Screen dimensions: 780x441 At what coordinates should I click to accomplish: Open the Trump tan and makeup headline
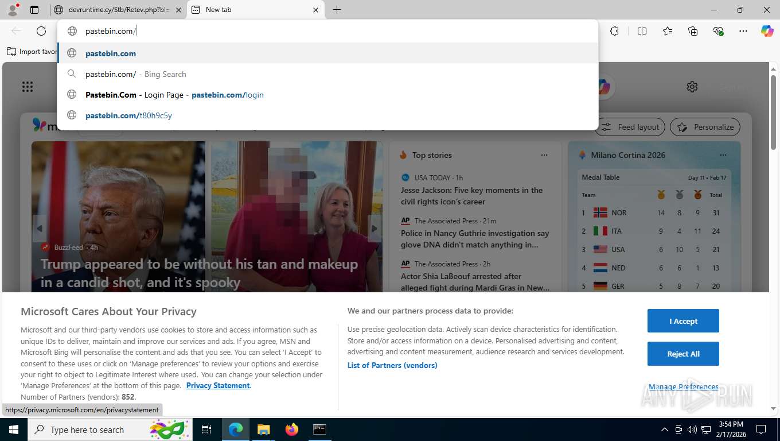coord(199,273)
